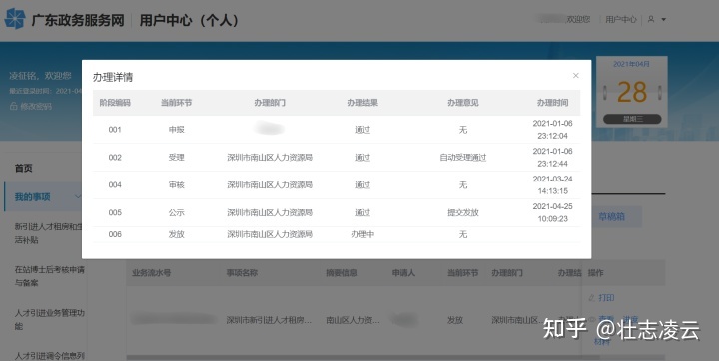This screenshot has height=361, width=719.
Task: Collapse the 我的事项 sidebar section chevron
Action: (x=78, y=197)
